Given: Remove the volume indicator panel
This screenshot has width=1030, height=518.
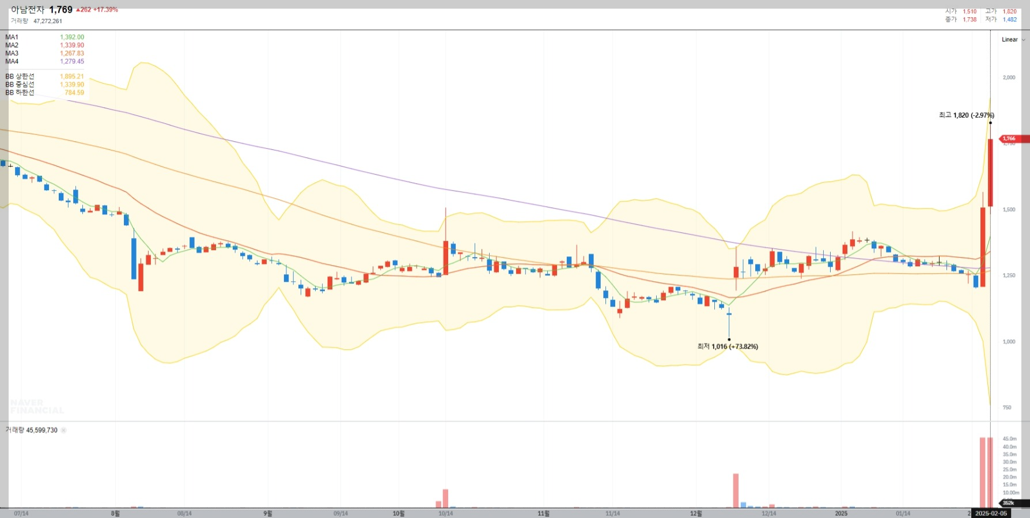Looking at the screenshot, I should (63, 430).
